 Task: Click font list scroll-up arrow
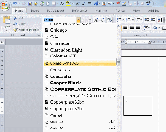[119, 26]
